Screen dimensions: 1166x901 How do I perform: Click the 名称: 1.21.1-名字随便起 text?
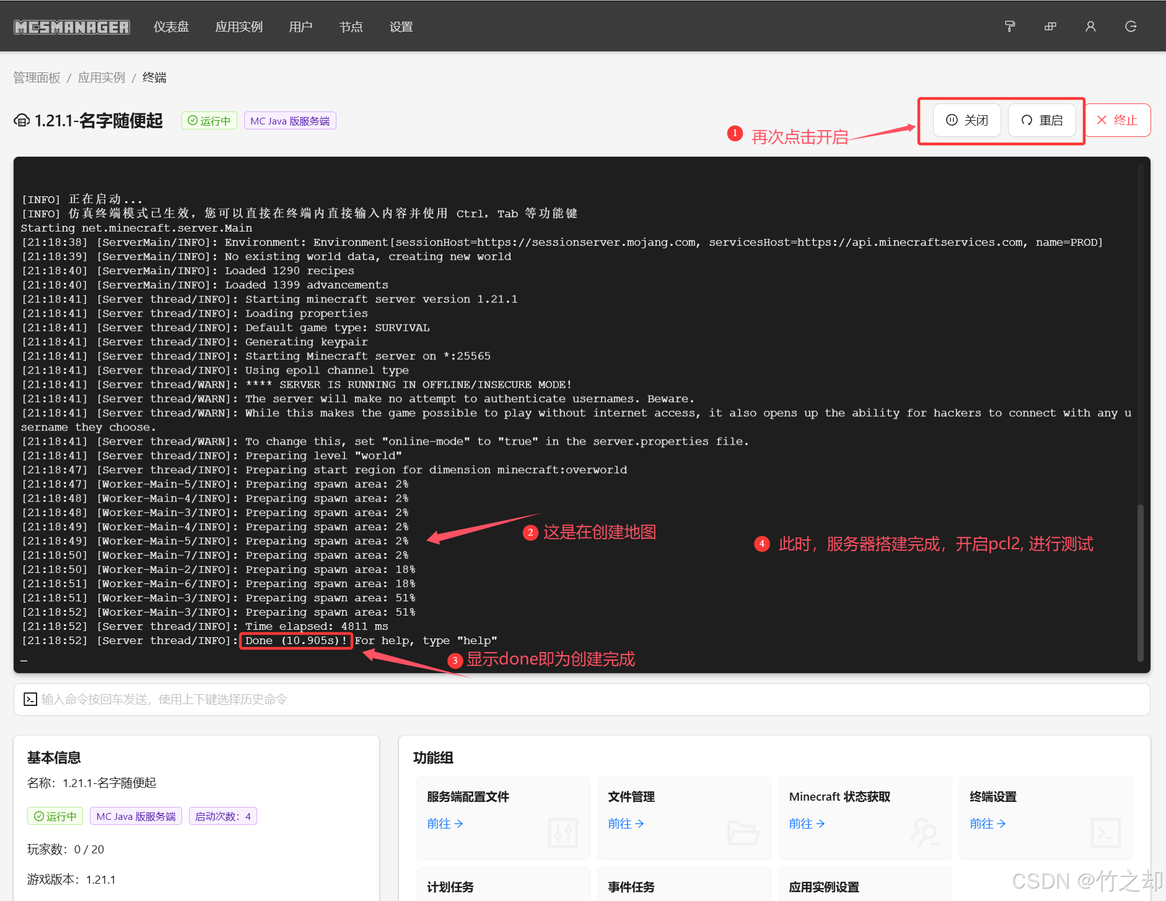click(x=92, y=783)
